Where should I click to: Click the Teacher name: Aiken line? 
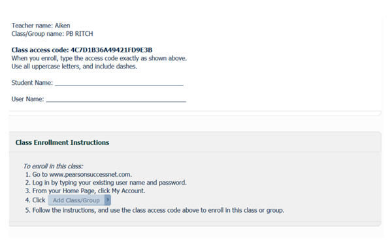click(x=41, y=25)
